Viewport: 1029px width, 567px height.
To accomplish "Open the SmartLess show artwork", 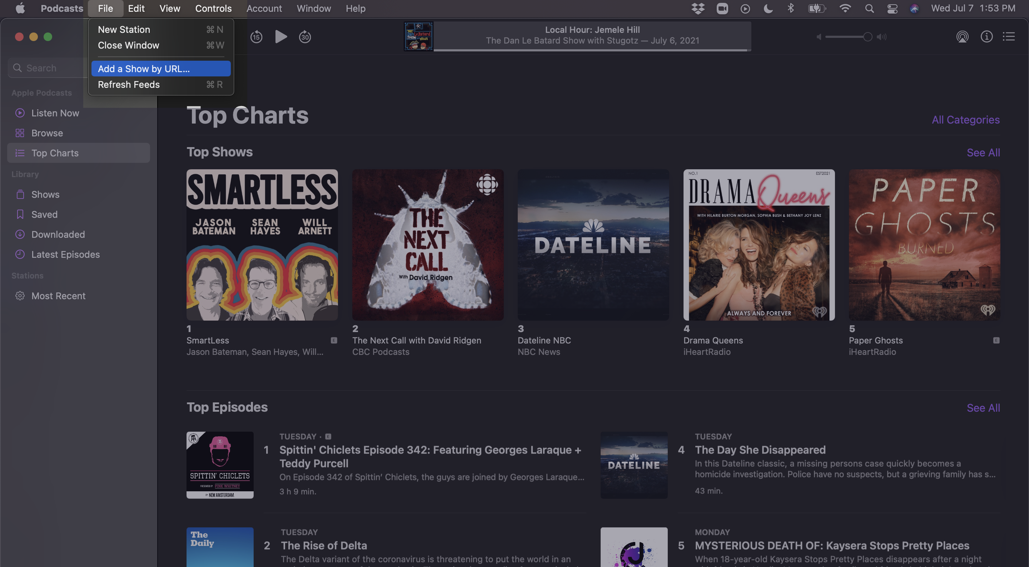I will pos(262,245).
